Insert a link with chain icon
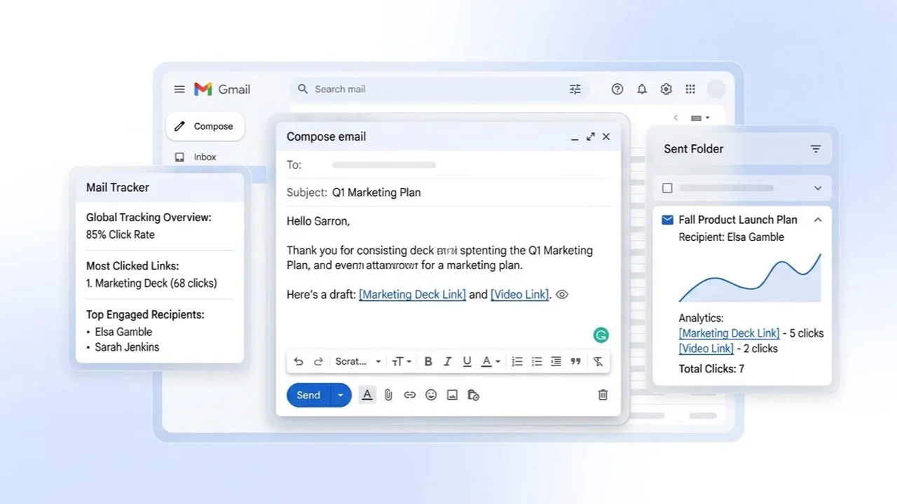 point(410,395)
